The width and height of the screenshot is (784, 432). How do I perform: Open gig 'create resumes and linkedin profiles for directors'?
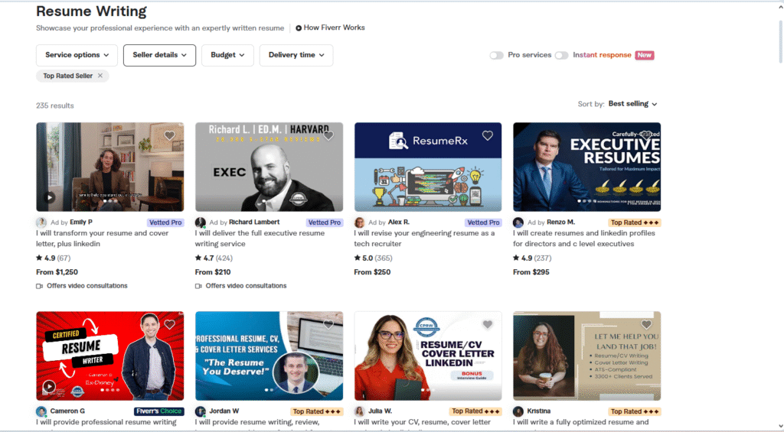584,239
